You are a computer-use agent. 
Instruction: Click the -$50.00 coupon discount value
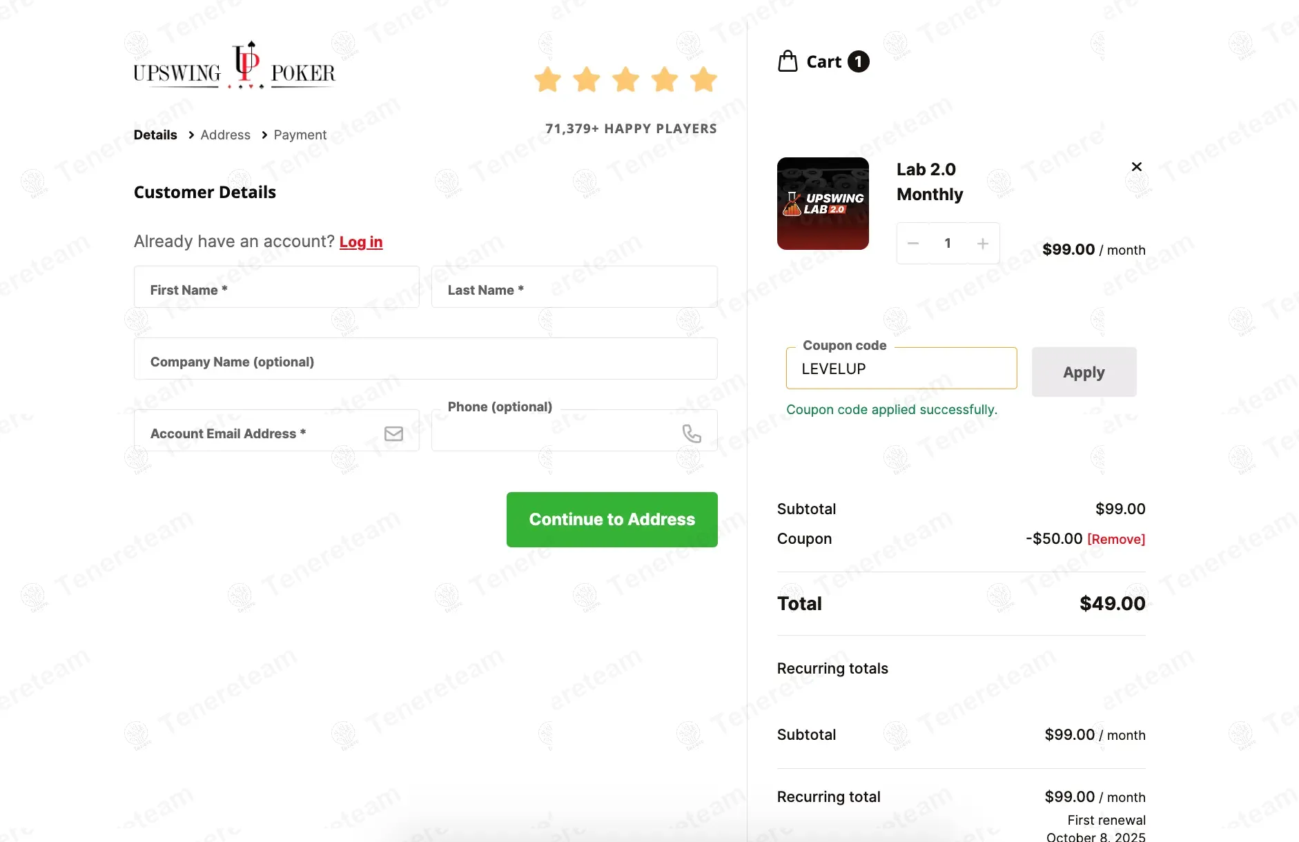coord(1054,538)
